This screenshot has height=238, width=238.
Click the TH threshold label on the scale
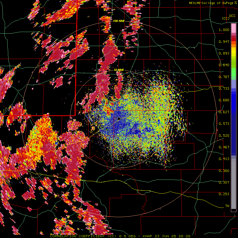click(227, 206)
